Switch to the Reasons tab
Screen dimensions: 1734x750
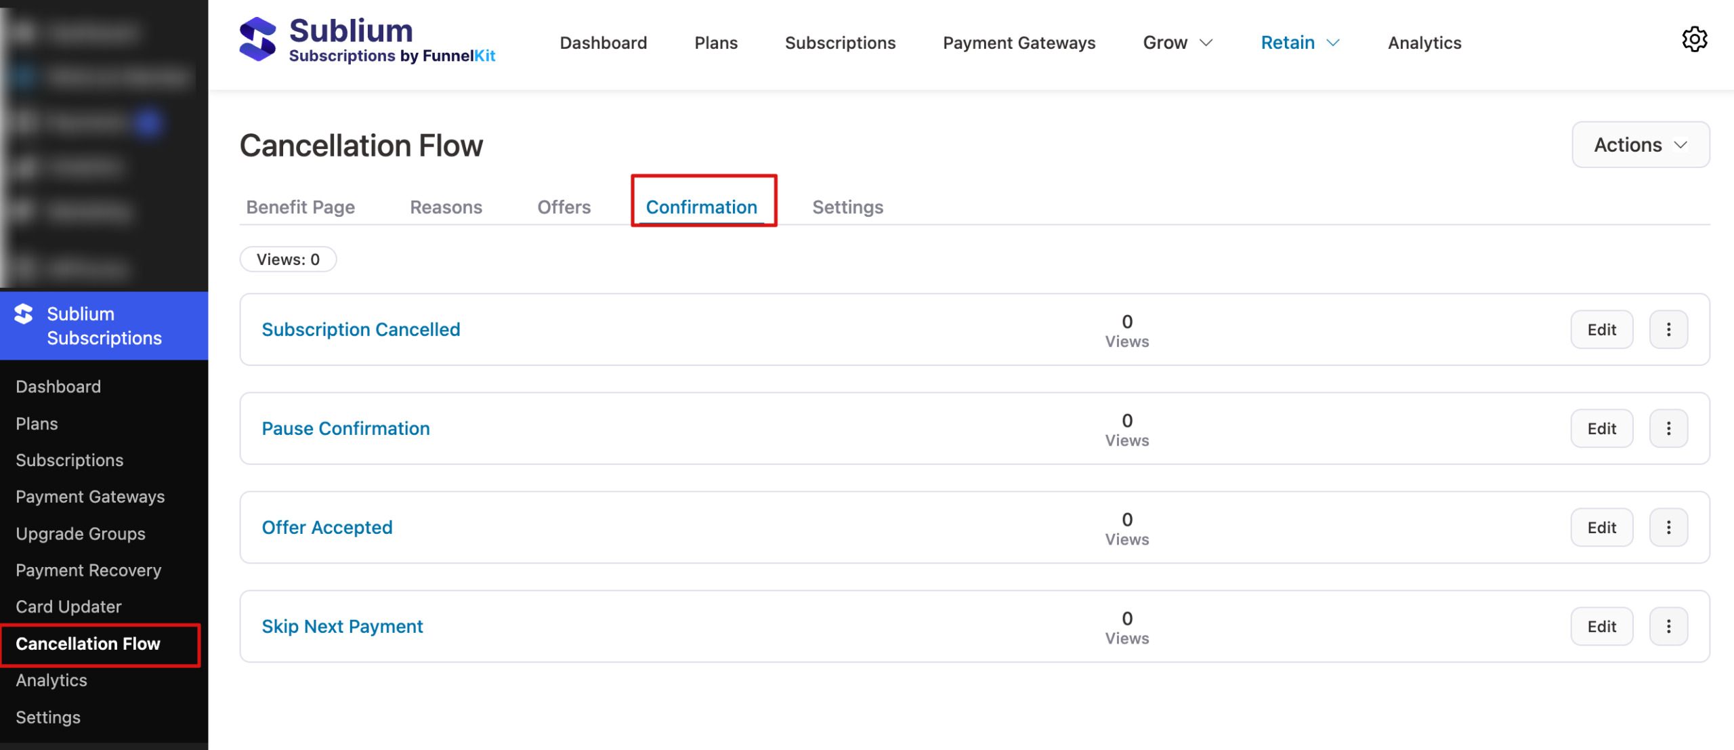click(446, 207)
